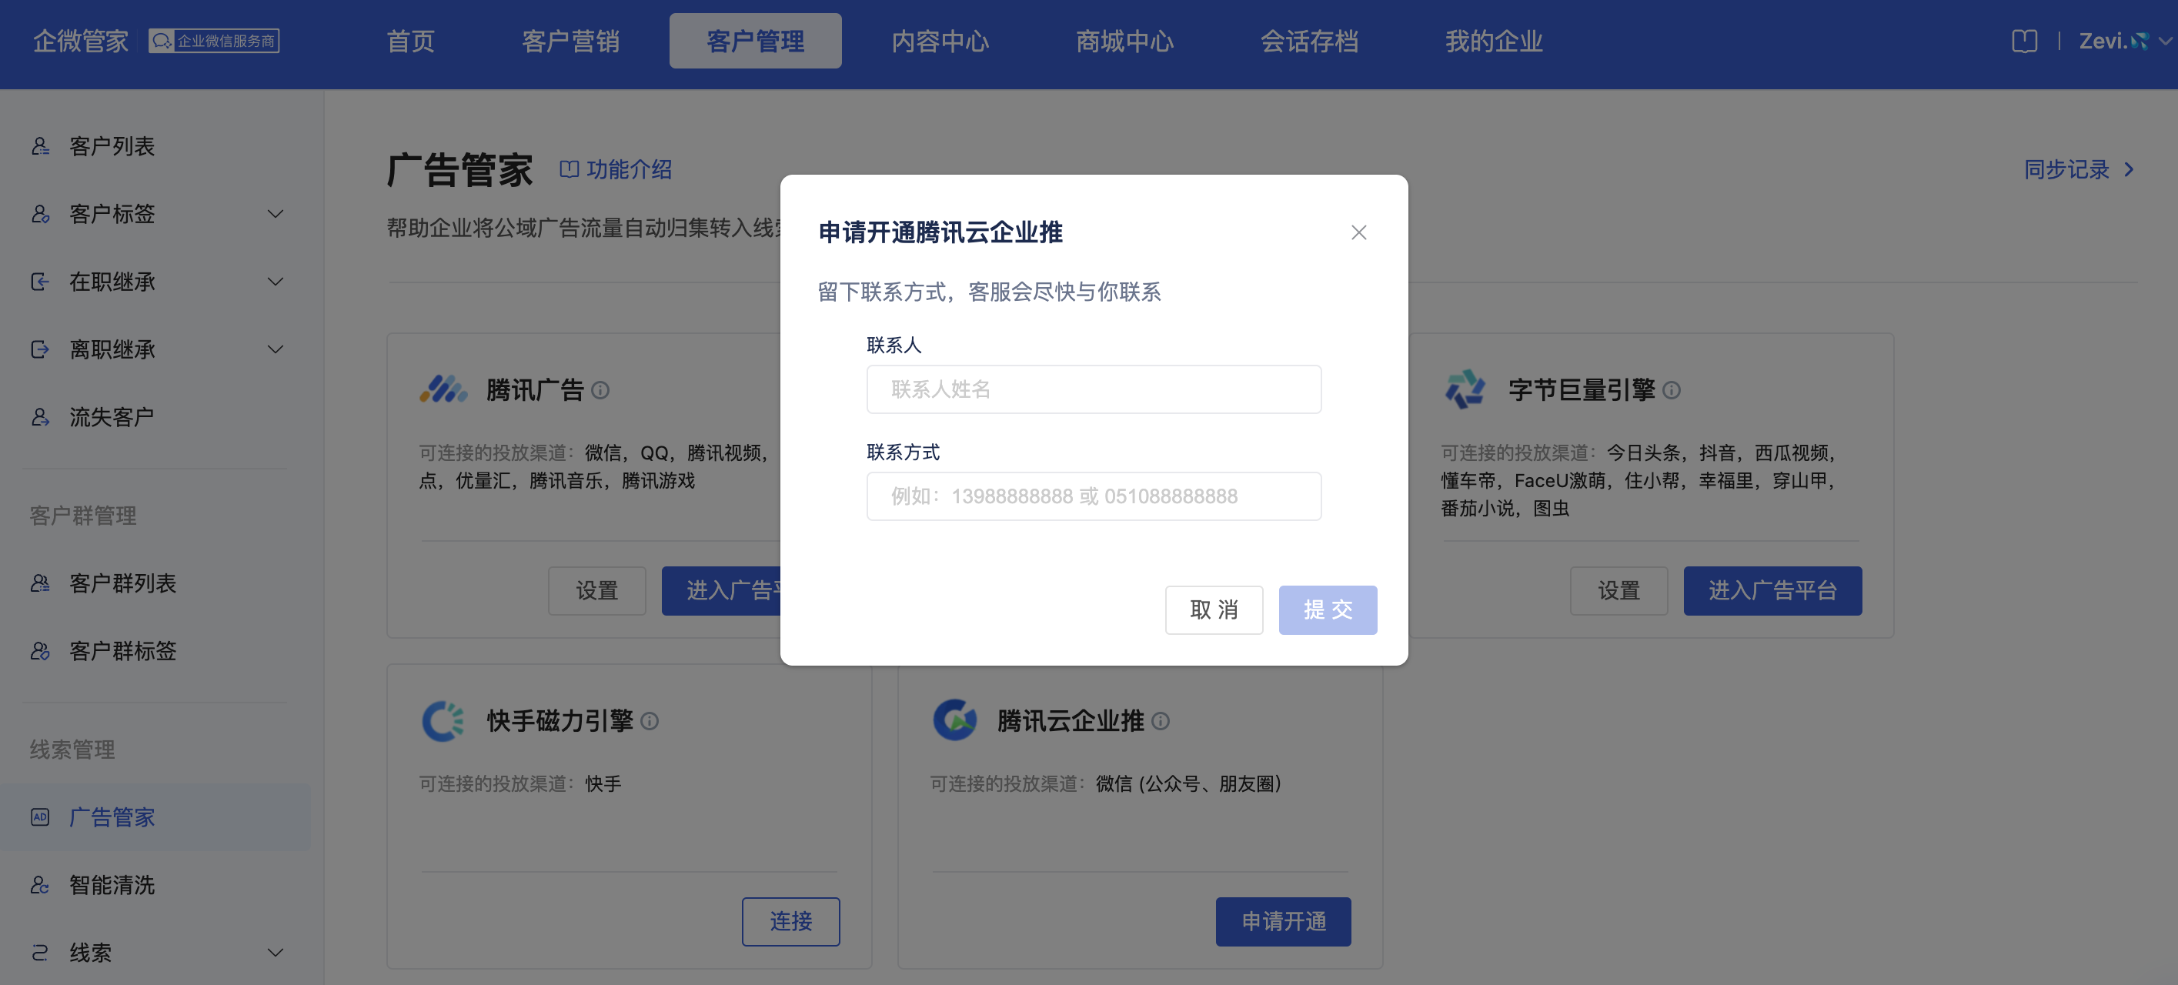The height and width of the screenshot is (985, 2178).
Task: Click the 企业微信服务商 badge icon
Action: tap(214, 41)
